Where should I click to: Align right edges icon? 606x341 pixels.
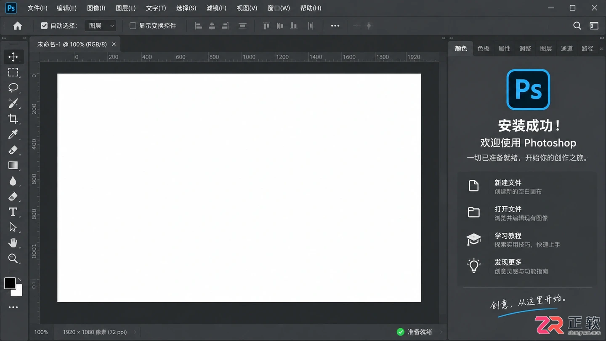pos(225,26)
